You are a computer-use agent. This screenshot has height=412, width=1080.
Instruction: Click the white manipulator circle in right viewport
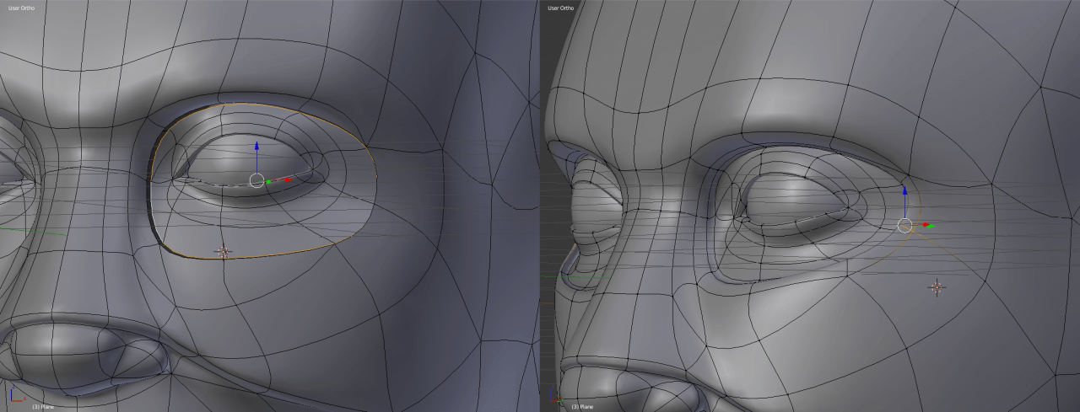(904, 225)
